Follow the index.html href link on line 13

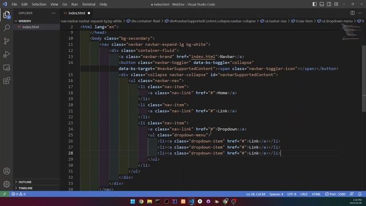203,57
